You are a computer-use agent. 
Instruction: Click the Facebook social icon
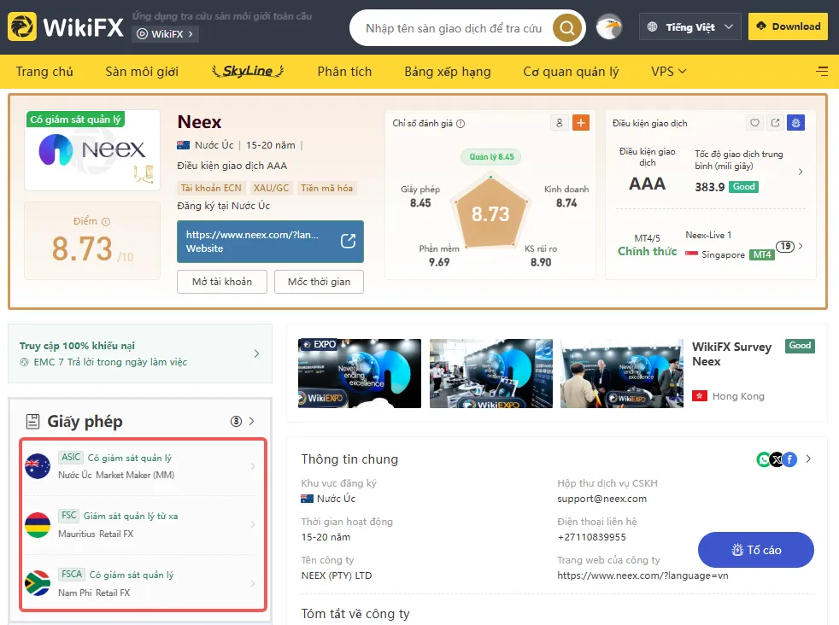pos(789,459)
